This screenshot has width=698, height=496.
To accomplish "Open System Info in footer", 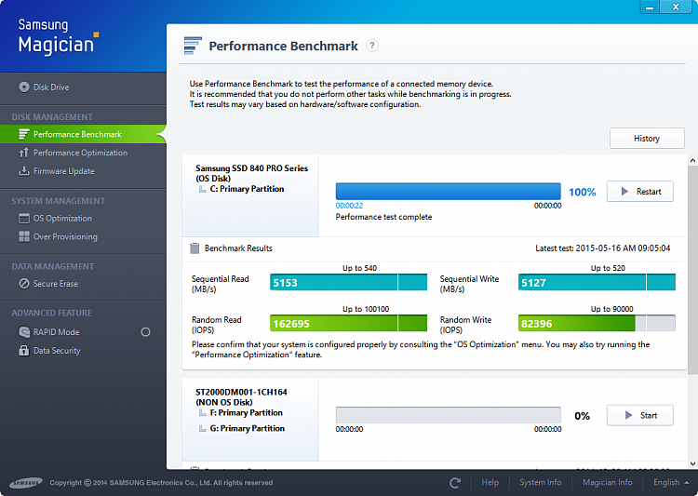I will 541,483.
